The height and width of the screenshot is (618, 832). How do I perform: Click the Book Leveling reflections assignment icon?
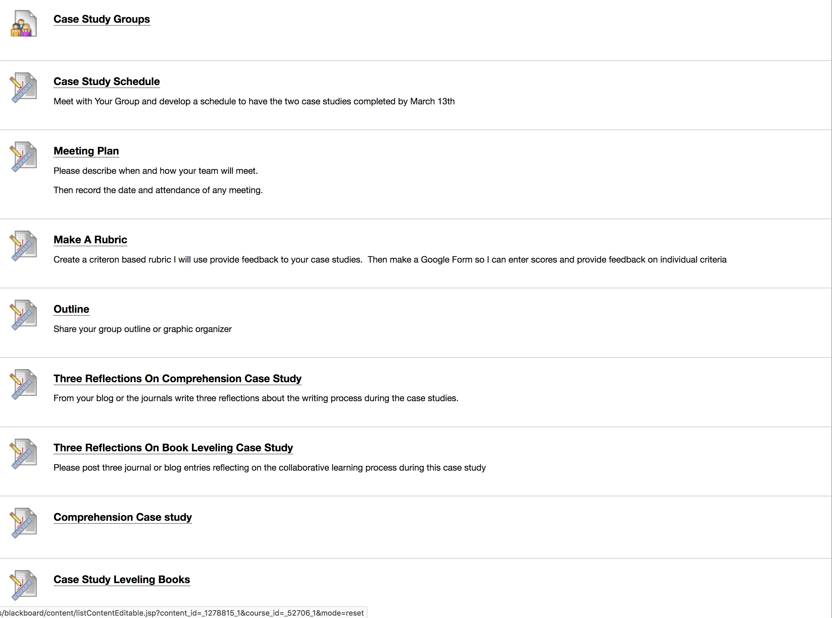point(23,454)
